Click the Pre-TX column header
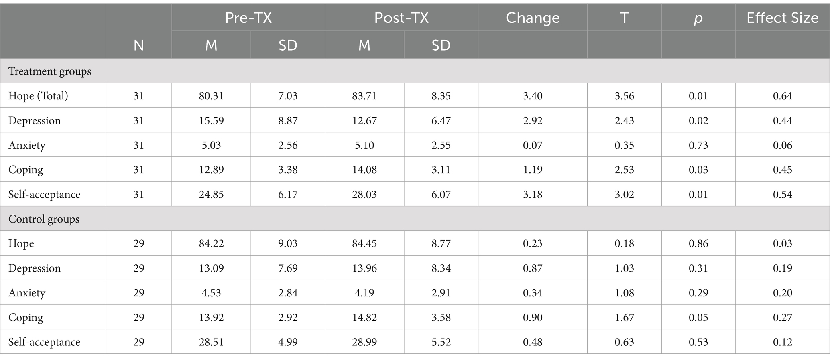The height and width of the screenshot is (361, 830). 248,18
